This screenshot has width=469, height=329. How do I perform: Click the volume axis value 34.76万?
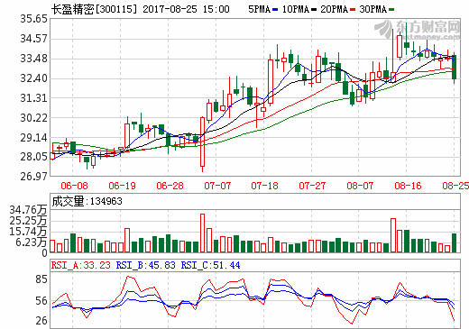point(28,210)
